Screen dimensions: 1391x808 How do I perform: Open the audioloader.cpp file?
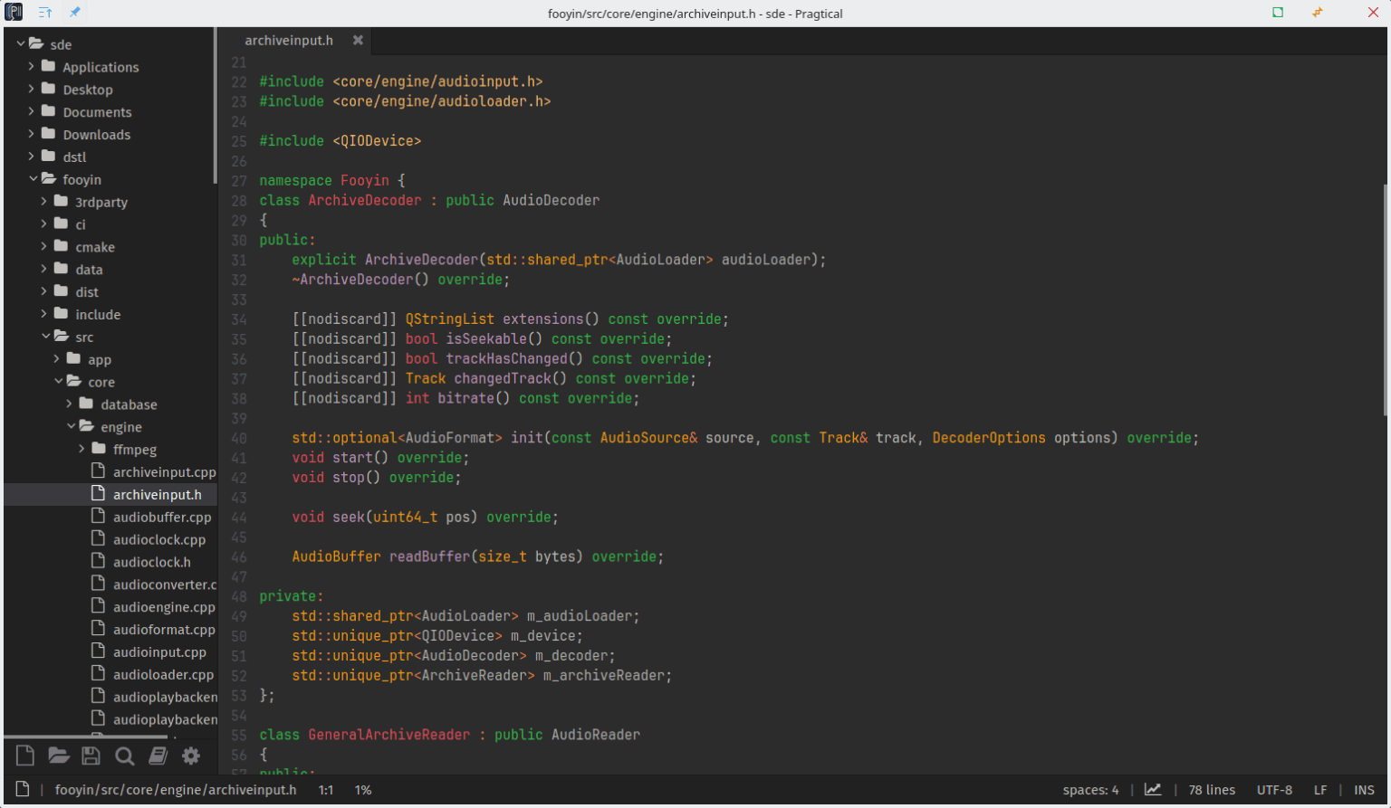point(163,675)
